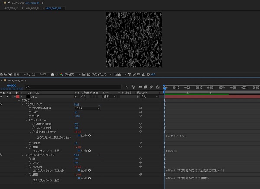The image size is (260, 189).
Task: Take a snapshot with the camera icon
Action: click(52, 74)
